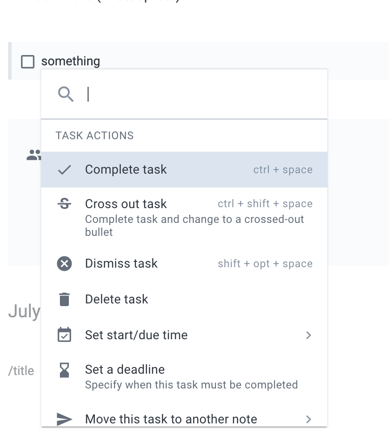Viewport: 389px width, 435px height.
Task: Select 'Cross out task' from the menu
Action: tap(126, 204)
